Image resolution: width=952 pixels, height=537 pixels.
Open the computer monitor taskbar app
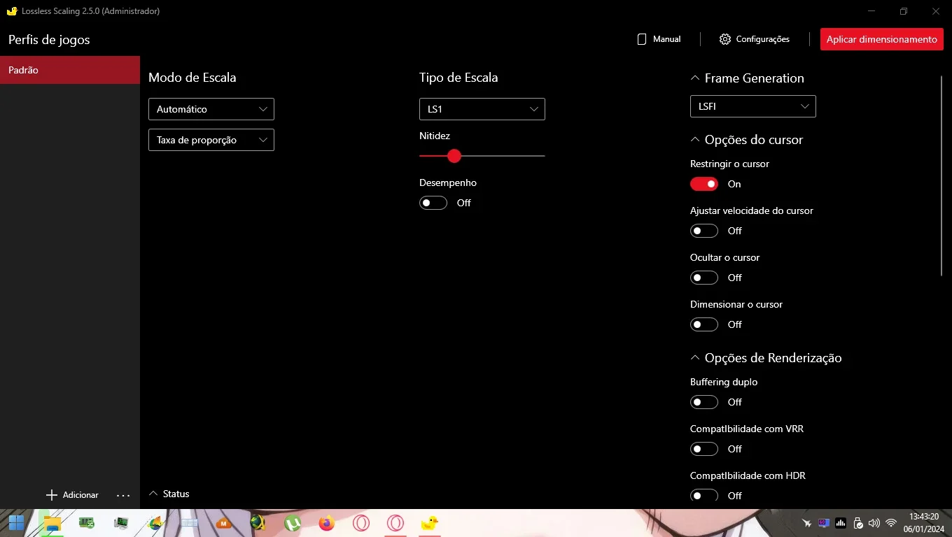click(x=121, y=523)
